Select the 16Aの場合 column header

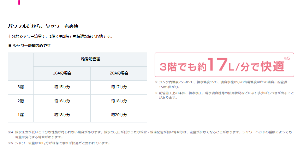[x=62, y=73]
